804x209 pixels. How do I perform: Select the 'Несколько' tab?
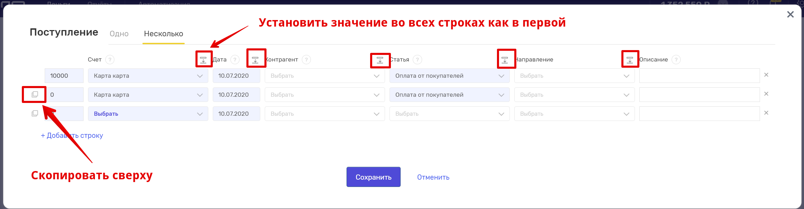click(164, 34)
